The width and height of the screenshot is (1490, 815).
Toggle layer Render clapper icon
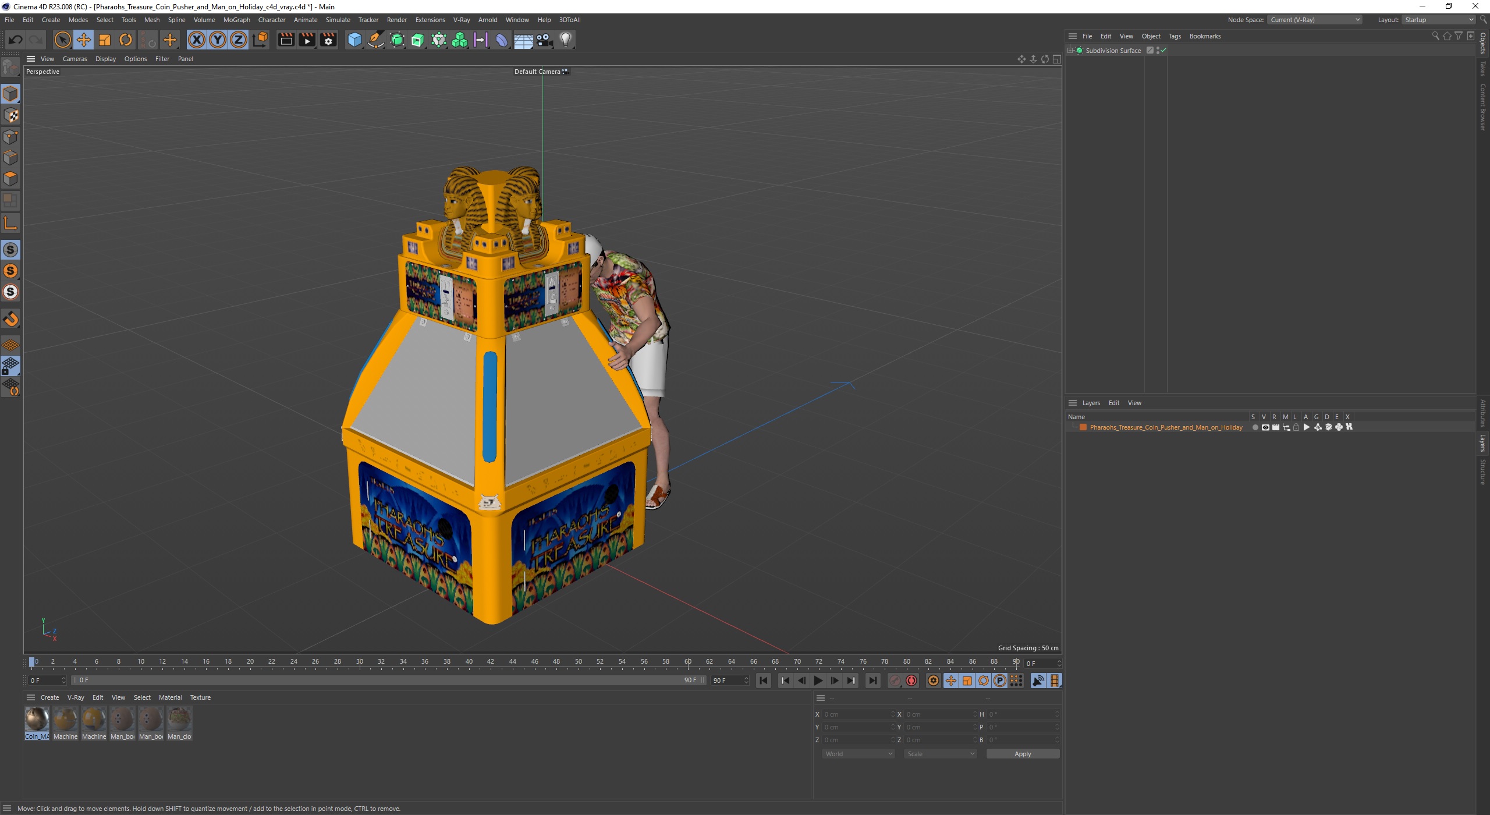(x=1276, y=427)
